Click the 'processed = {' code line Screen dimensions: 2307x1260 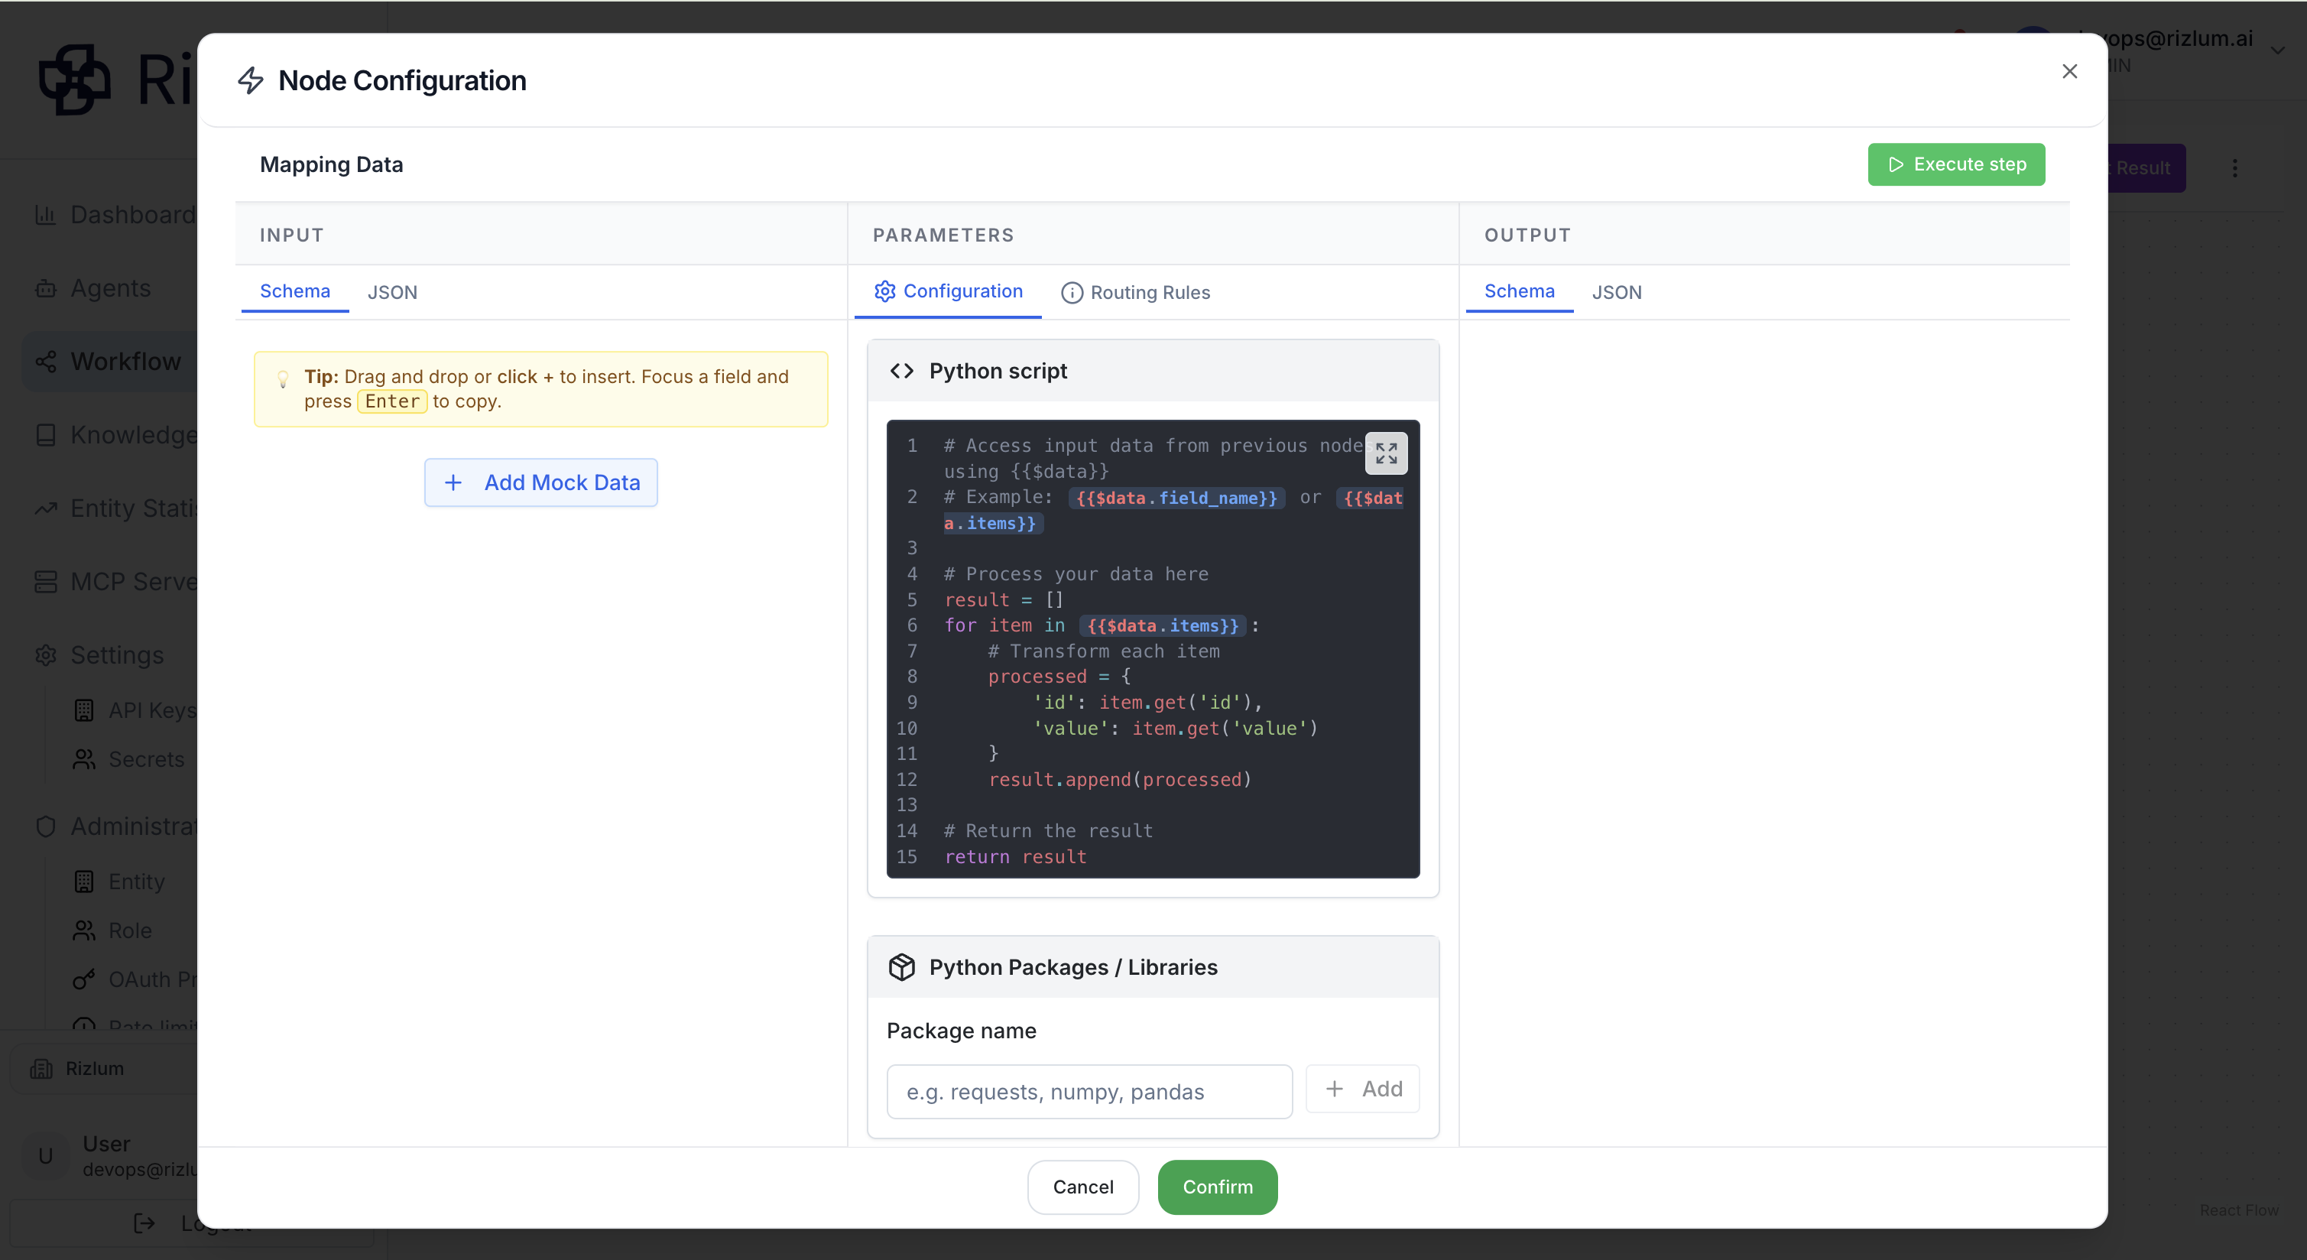coord(1059,677)
